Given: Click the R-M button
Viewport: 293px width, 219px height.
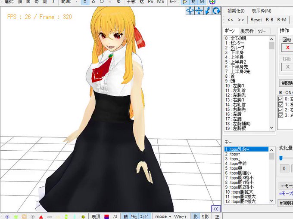Looking at the screenshot, I should coord(282,20).
